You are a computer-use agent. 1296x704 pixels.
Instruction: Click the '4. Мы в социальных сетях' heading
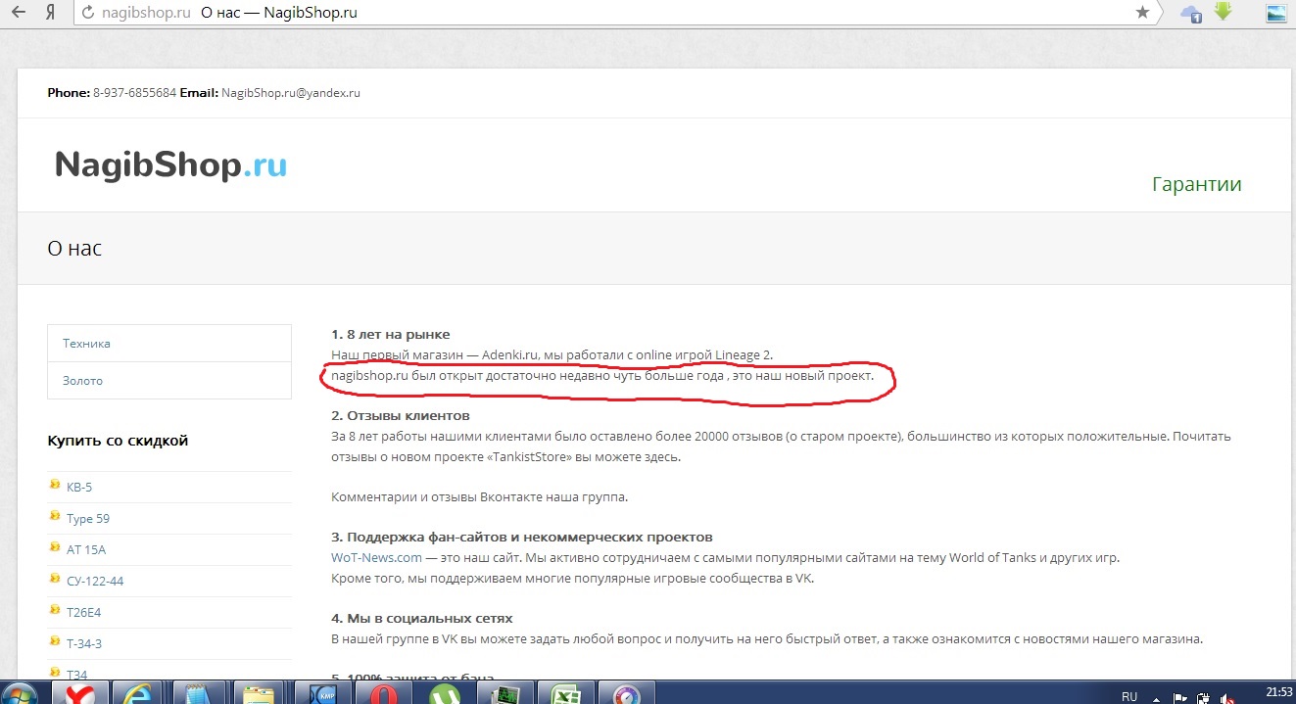(421, 618)
